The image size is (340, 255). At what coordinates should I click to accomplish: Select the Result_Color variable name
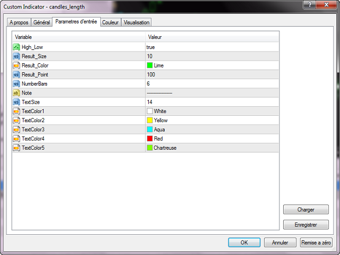pos(35,65)
